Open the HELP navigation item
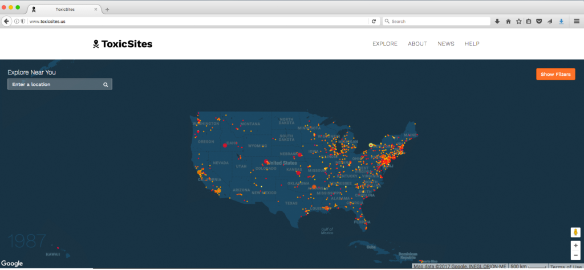The image size is (584, 270). click(x=472, y=44)
